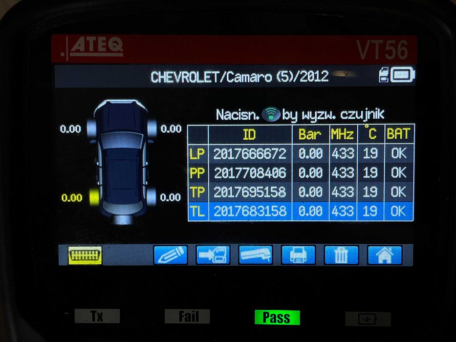This screenshot has height=342, width=456.
Task: Click the BAT OK value in LP row
Action: 398,153
